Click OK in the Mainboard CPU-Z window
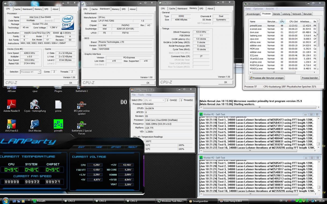This screenshot has width=327, height=204. point(148,83)
